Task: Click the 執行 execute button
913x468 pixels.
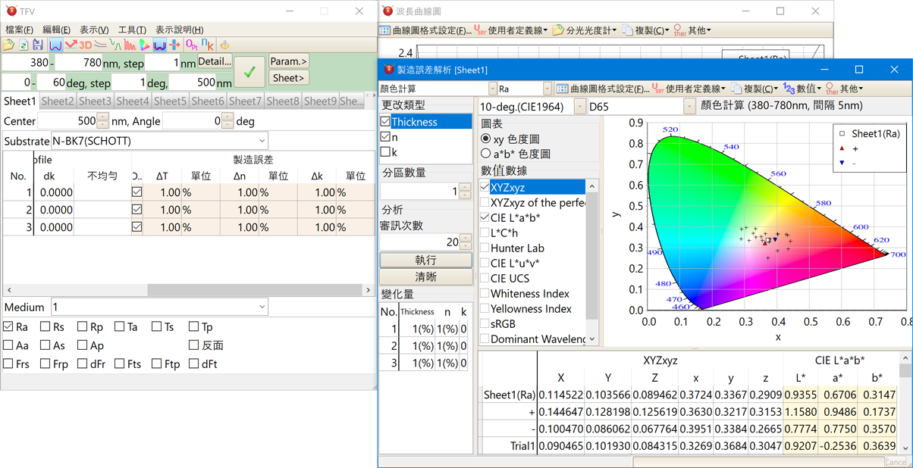Action: pos(425,260)
